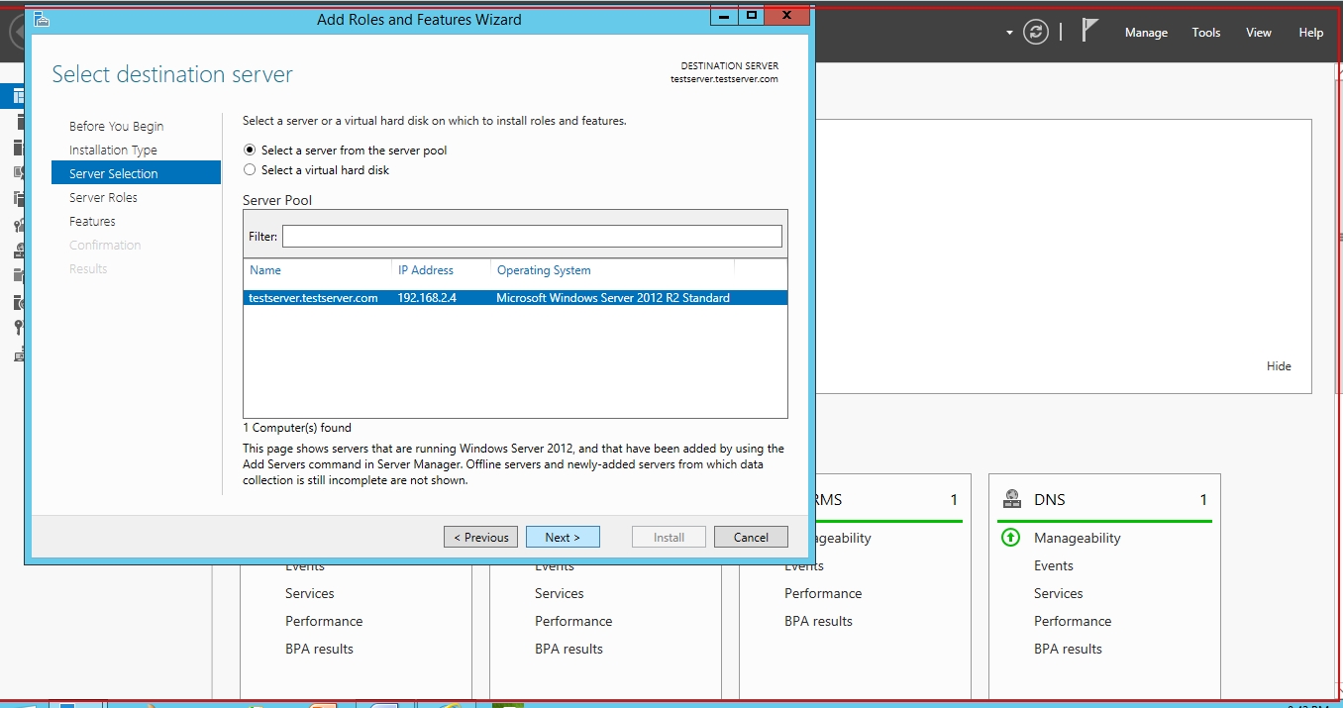Click the Refresh icon in Server Manager header
Screen dimensions: 1343x708
click(1036, 32)
